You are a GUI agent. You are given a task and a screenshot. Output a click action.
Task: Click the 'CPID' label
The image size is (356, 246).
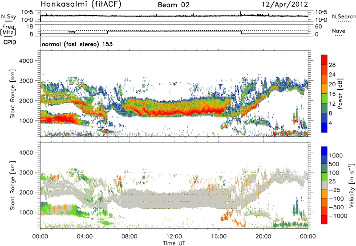coord(10,42)
